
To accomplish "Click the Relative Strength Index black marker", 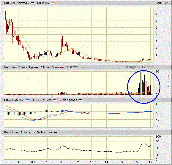I will 56,132.
